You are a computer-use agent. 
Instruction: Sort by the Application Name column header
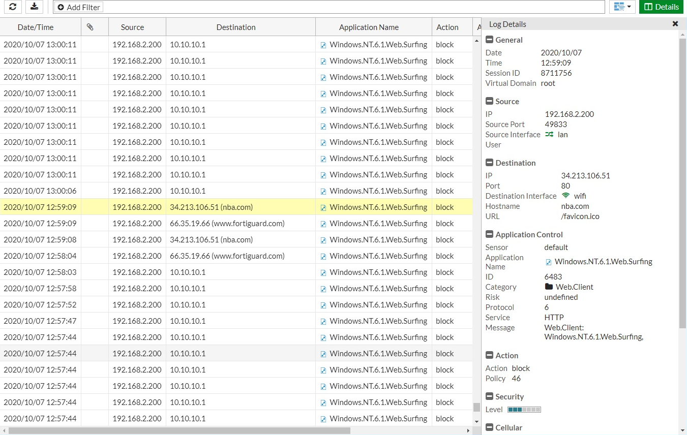coord(369,27)
